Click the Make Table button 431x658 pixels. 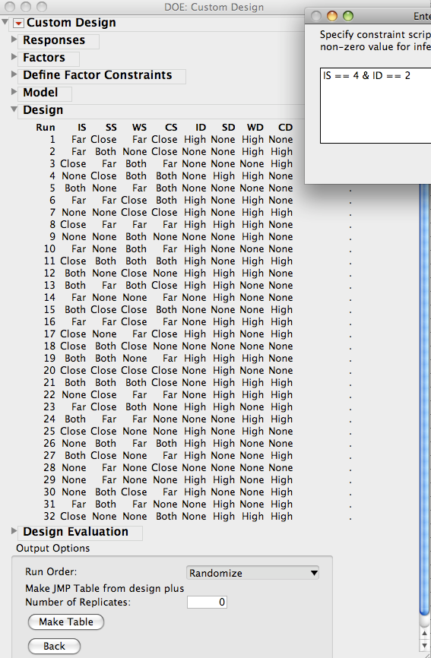pos(66,622)
